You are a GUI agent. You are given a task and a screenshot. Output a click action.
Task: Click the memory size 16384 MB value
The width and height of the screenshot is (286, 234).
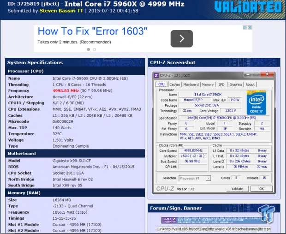point(62,200)
